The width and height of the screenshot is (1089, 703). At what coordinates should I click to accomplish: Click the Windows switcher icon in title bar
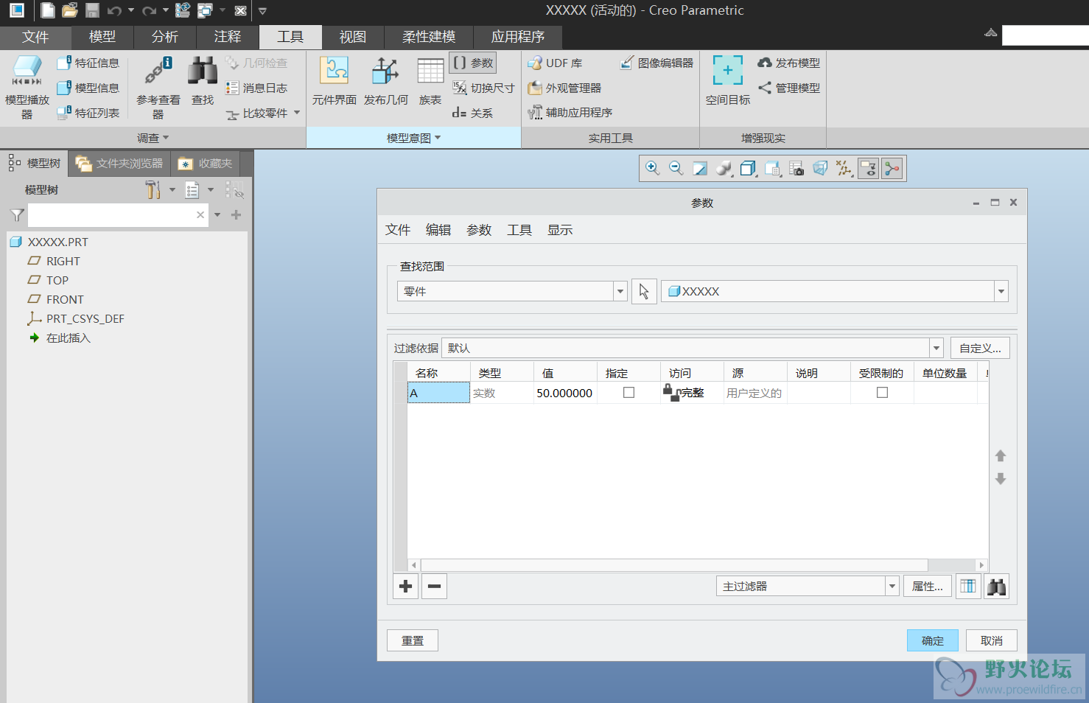(x=206, y=10)
